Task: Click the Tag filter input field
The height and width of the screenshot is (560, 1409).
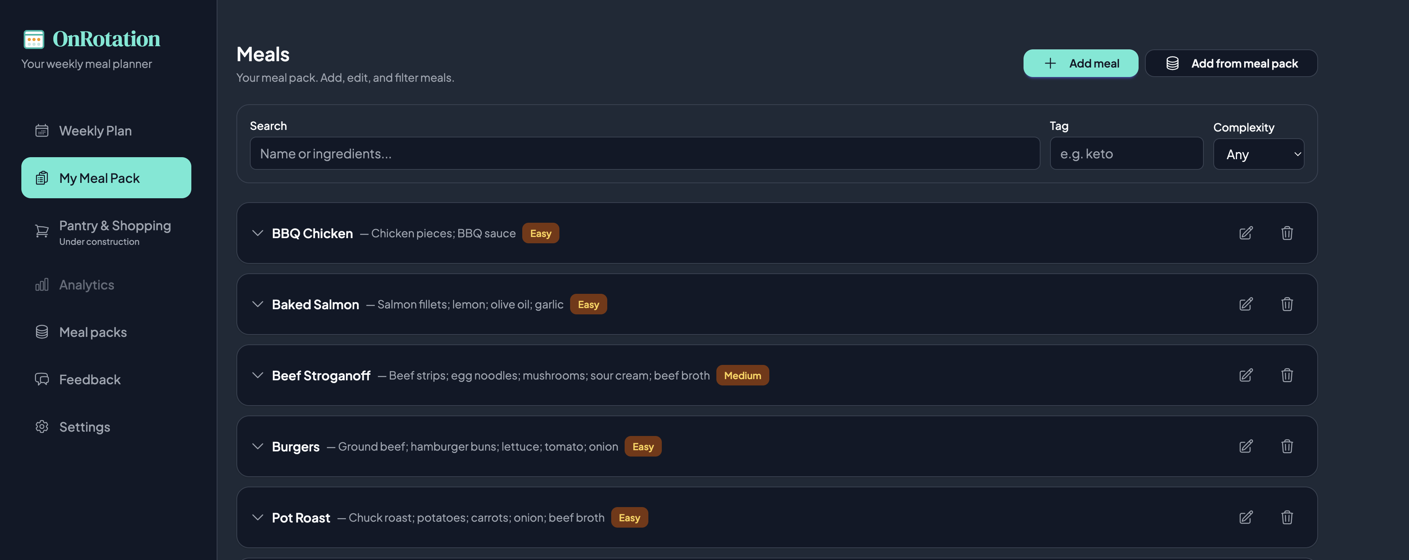Action: tap(1126, 154)
